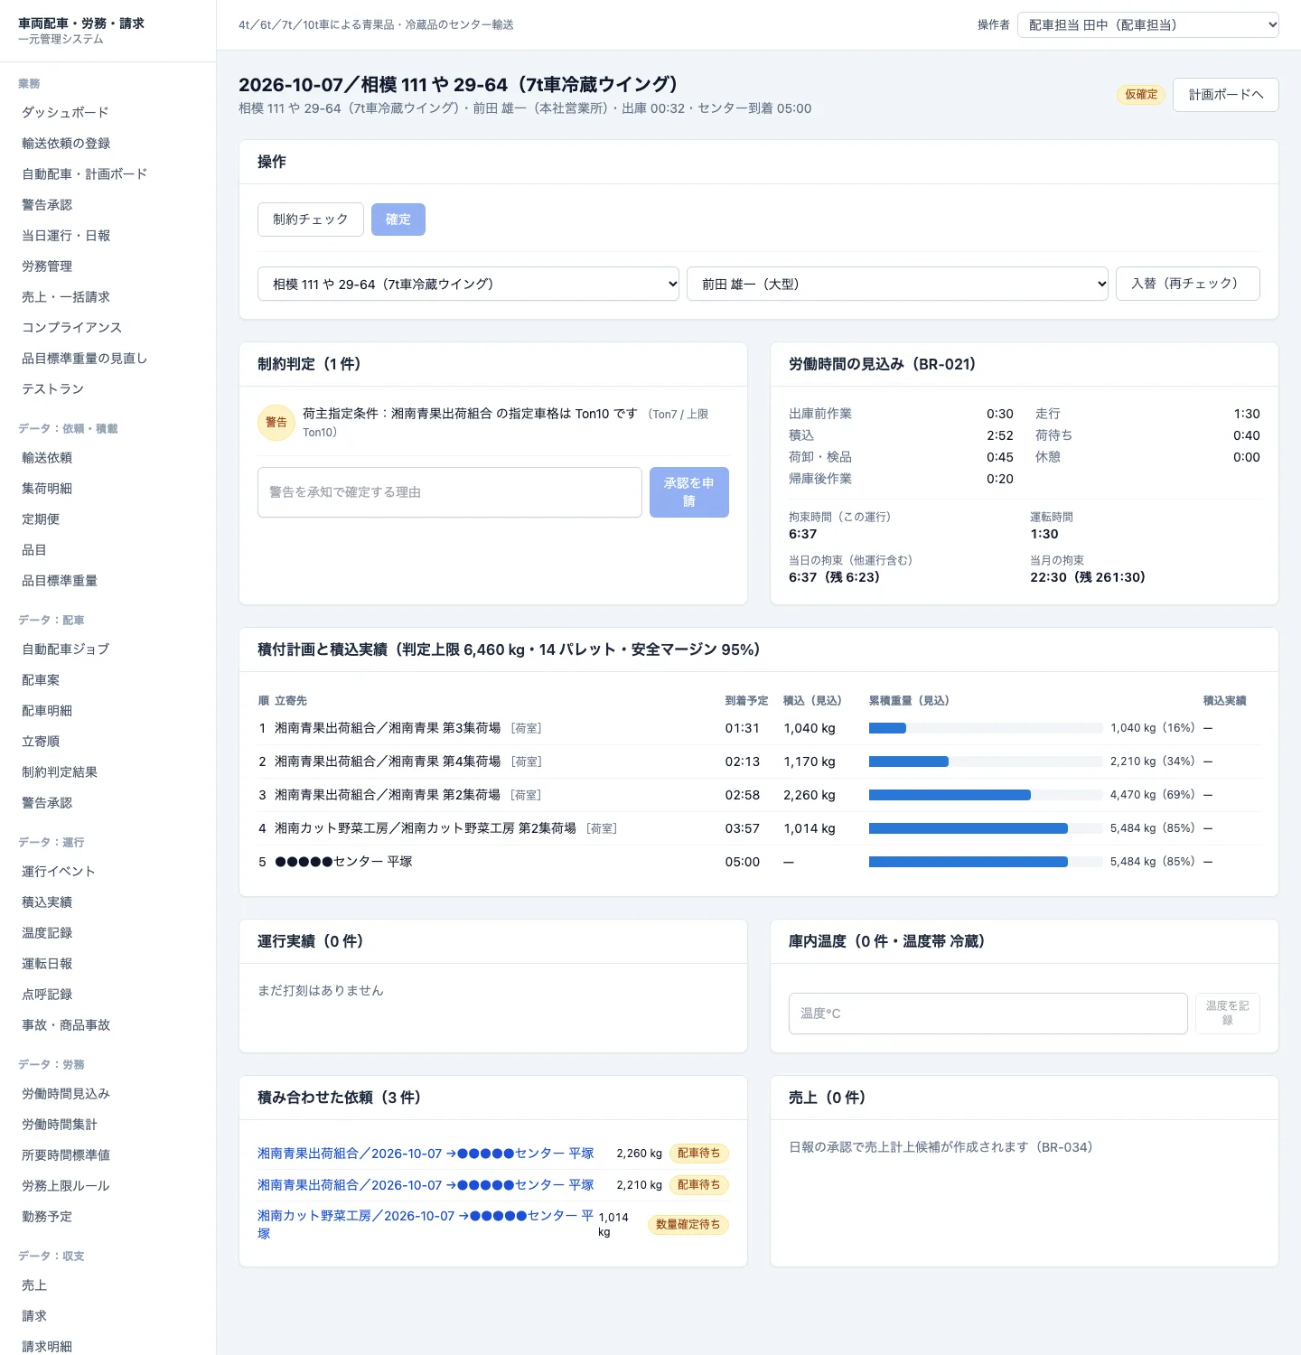Click 承認を申請 button
Screen dimensions: 1301x1355
[688, 492]
